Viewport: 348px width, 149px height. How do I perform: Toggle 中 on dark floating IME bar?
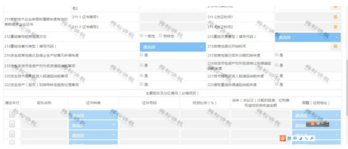318,124
